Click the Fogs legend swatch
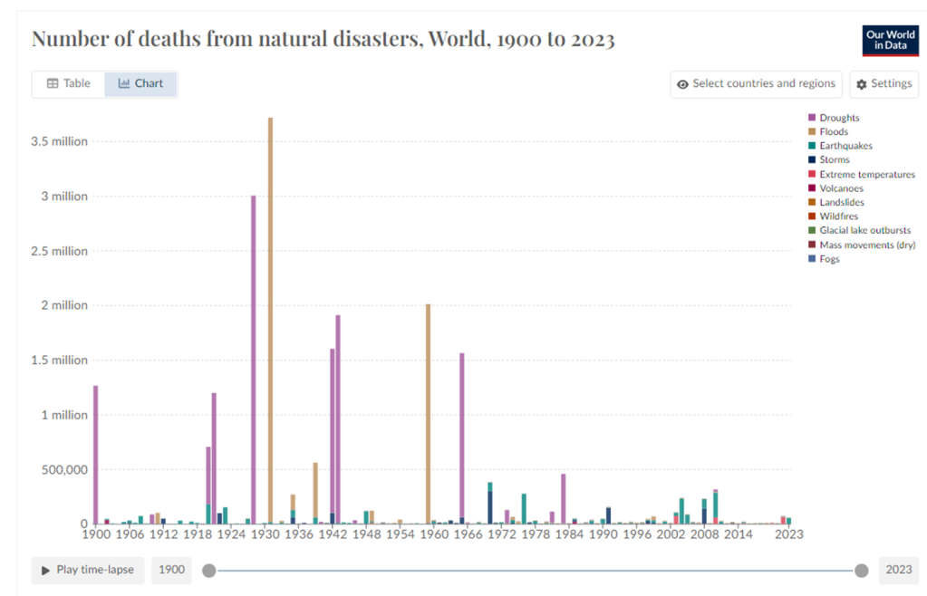 (x=812, y=259)
